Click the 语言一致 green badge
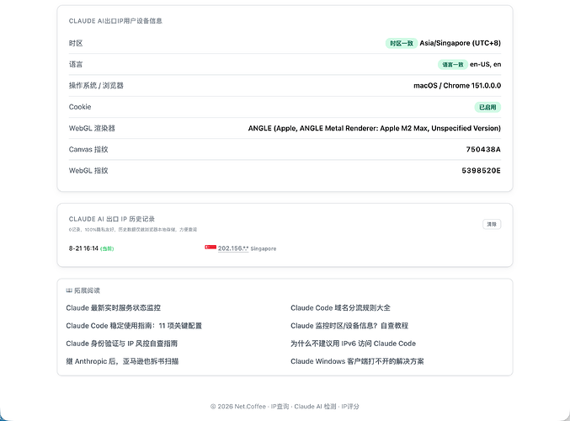Screen dimensions: 570x421 (453, 65)
